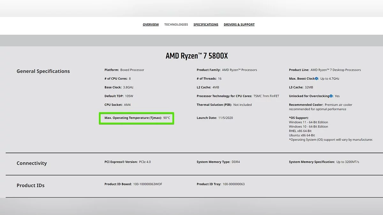Click the AMD Ryzen 7 5800X title
Image resolution: width=383 pixels, height=215 pixels.
click(x=197, y=56)
